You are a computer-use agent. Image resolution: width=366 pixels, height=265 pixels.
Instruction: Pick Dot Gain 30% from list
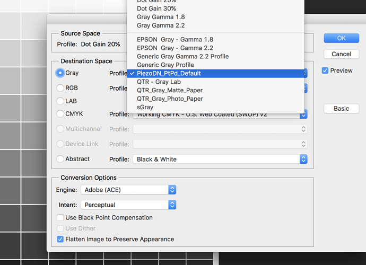pyautogui.click(x=156, y=8)
